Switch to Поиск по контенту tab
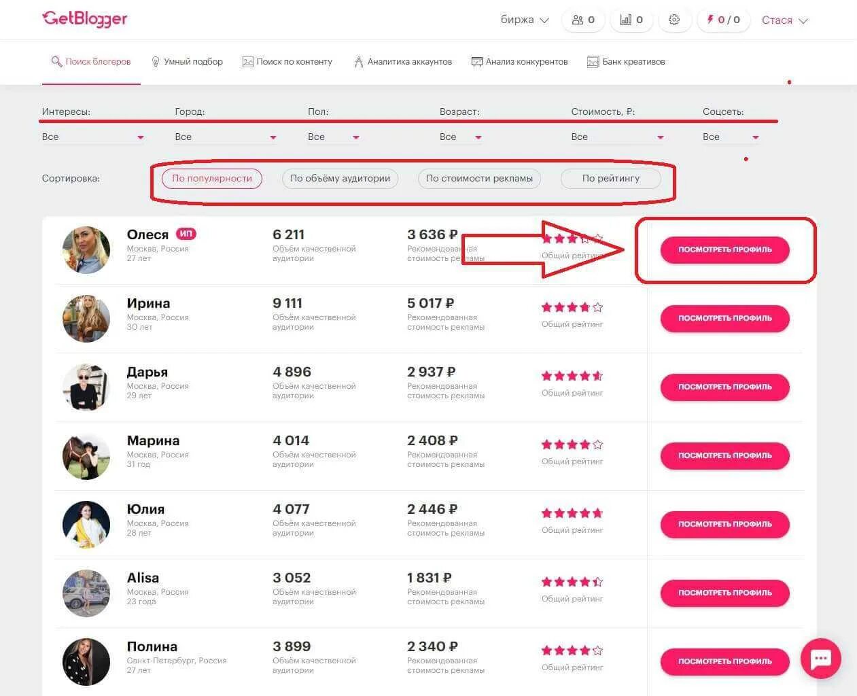The height and width of the screenshot is (696, 857). (287, 62)
